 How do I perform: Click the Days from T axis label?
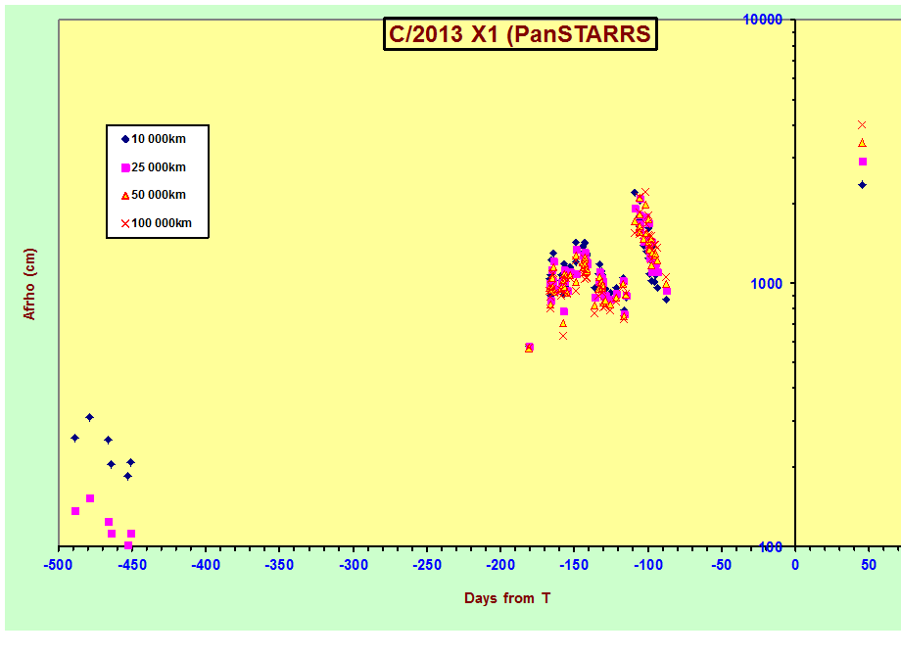point(507,598)
